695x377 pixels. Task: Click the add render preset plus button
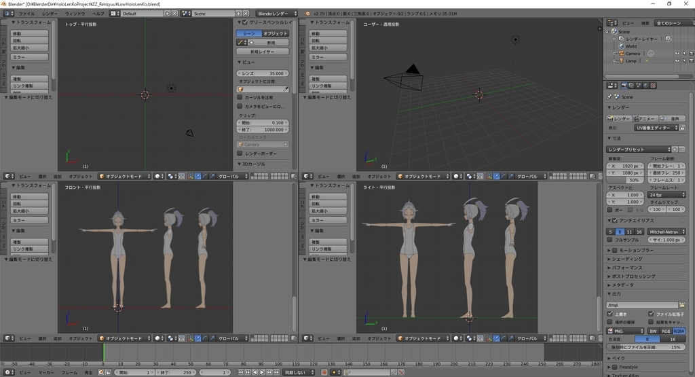click(675, 149)
